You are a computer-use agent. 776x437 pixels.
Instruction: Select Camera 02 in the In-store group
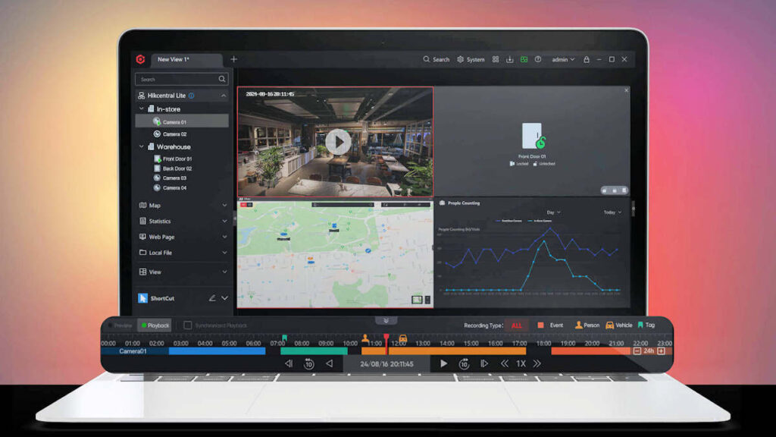point(174,134)
